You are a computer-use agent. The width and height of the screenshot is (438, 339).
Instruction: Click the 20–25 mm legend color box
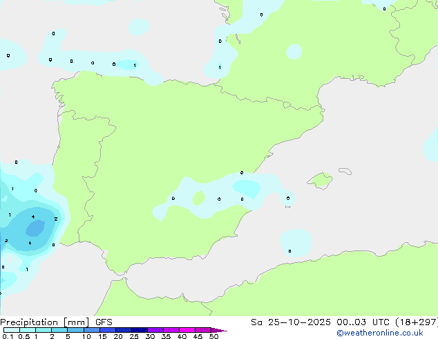124,330
